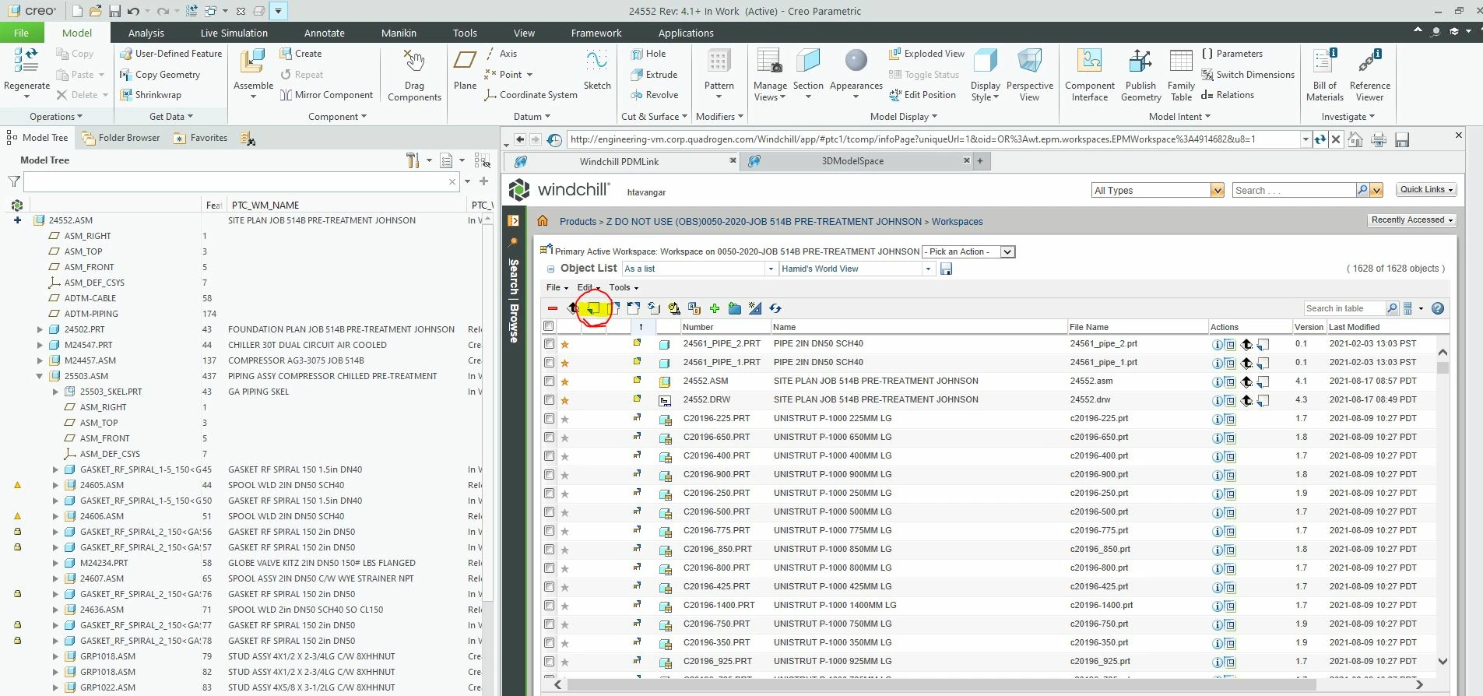Click the new folder icon in workspace toolbar
The image size is (1483, 696).
(735, 308)
